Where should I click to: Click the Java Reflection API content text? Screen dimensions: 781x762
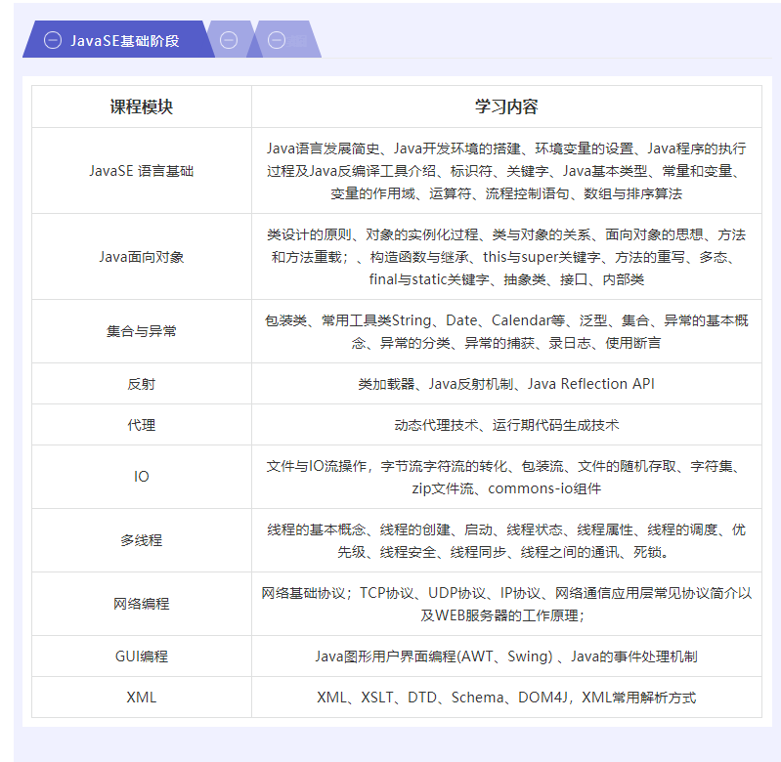click(590, 384)
